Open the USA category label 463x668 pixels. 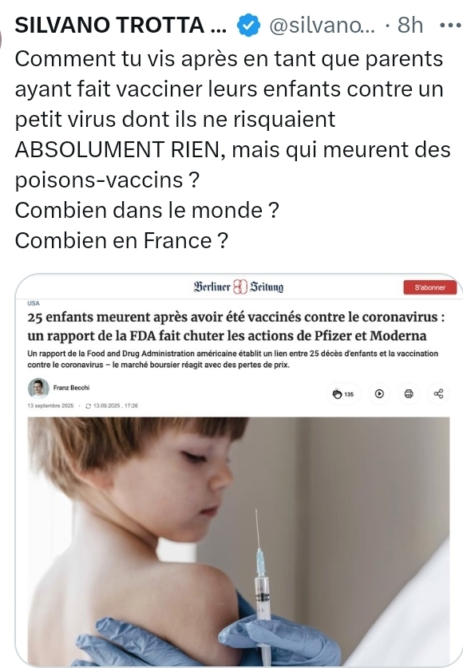pos(34,303)
